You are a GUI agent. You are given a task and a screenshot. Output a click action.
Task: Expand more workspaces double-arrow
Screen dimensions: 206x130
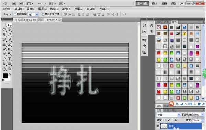pos(182,4)
